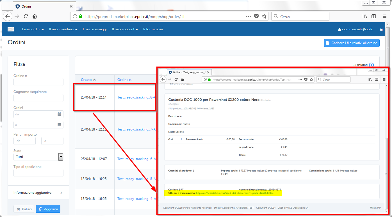Select the 'Condizione: Nuovo' text

179,124
